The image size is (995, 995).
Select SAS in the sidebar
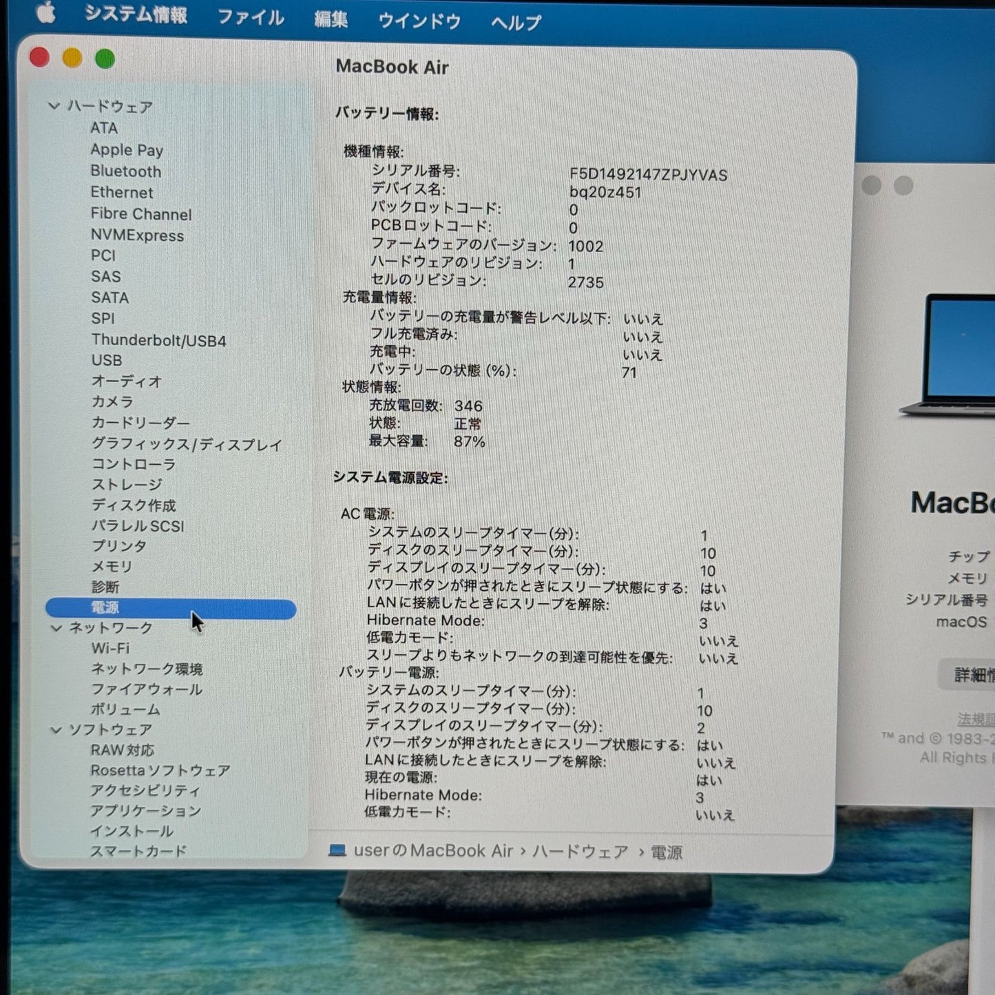pyautogui.click(x=106, y=277)
